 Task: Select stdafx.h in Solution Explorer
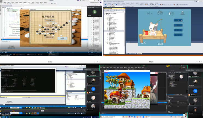click(112, 38)
